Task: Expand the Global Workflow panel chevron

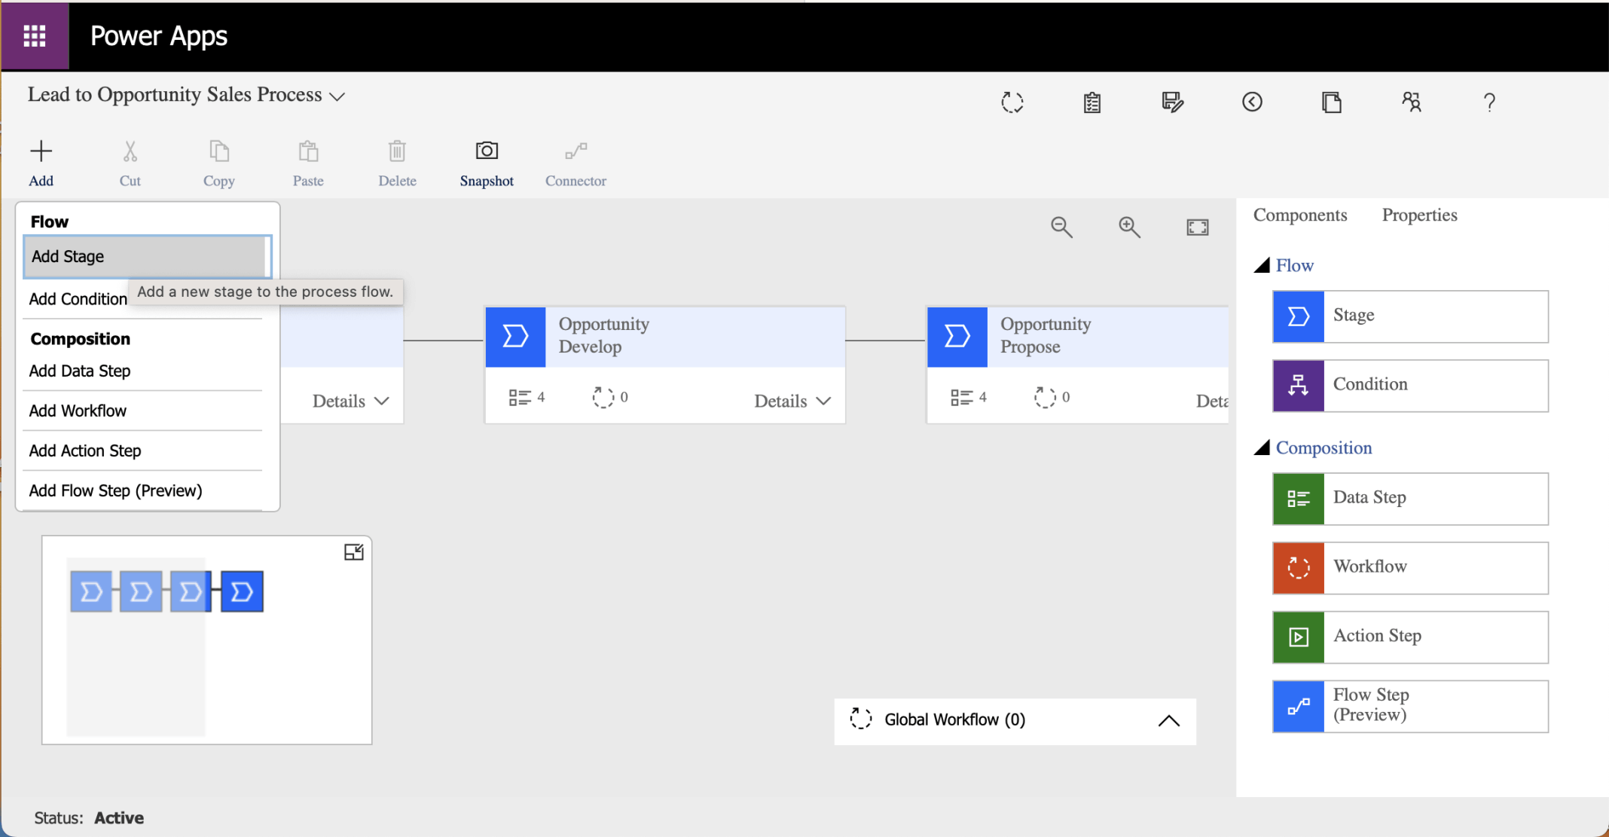Action: pyautogui.click(x=1168, y=721)
